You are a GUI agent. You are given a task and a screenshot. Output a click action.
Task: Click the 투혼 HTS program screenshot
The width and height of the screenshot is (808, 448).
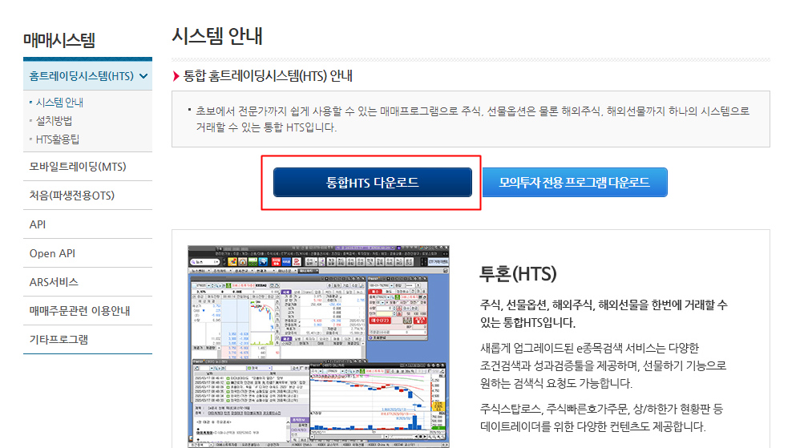click(x=318, y=345)
